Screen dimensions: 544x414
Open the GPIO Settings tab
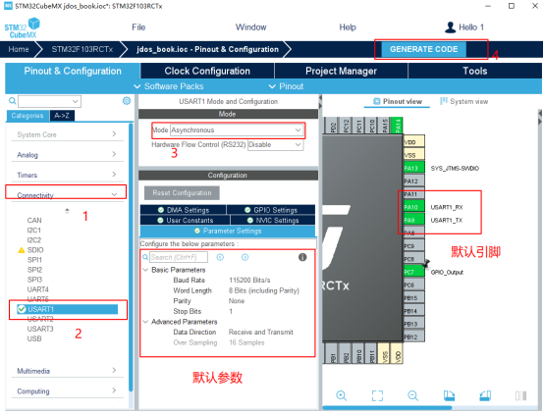(271, 210)
